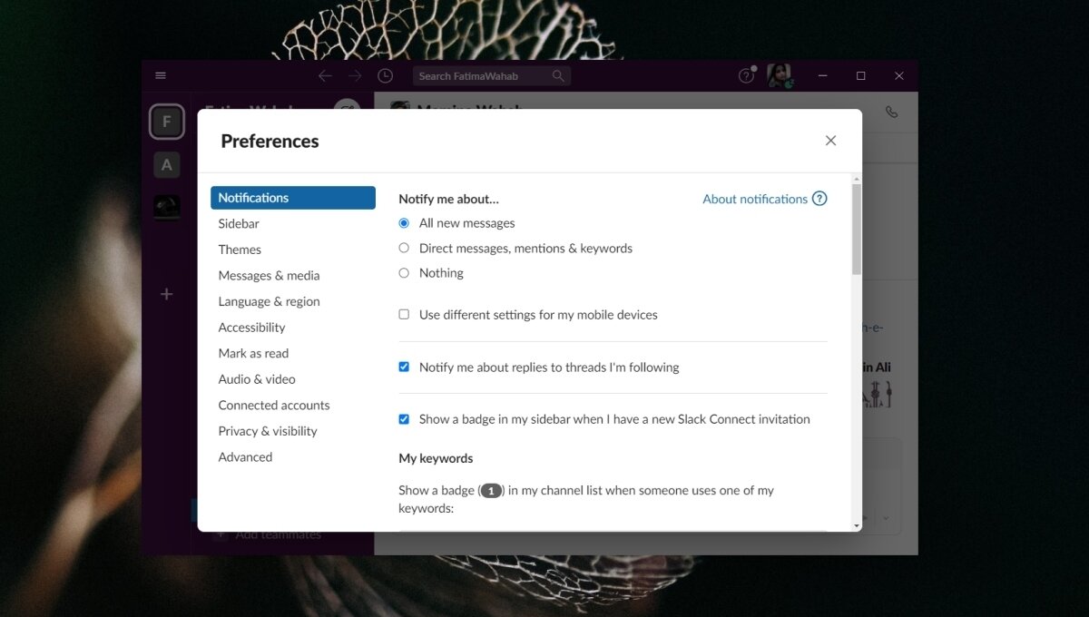Open Slack help via the question mark icon
The width and height of the screenshot is (1089, 617).
[x=745, y=76]
